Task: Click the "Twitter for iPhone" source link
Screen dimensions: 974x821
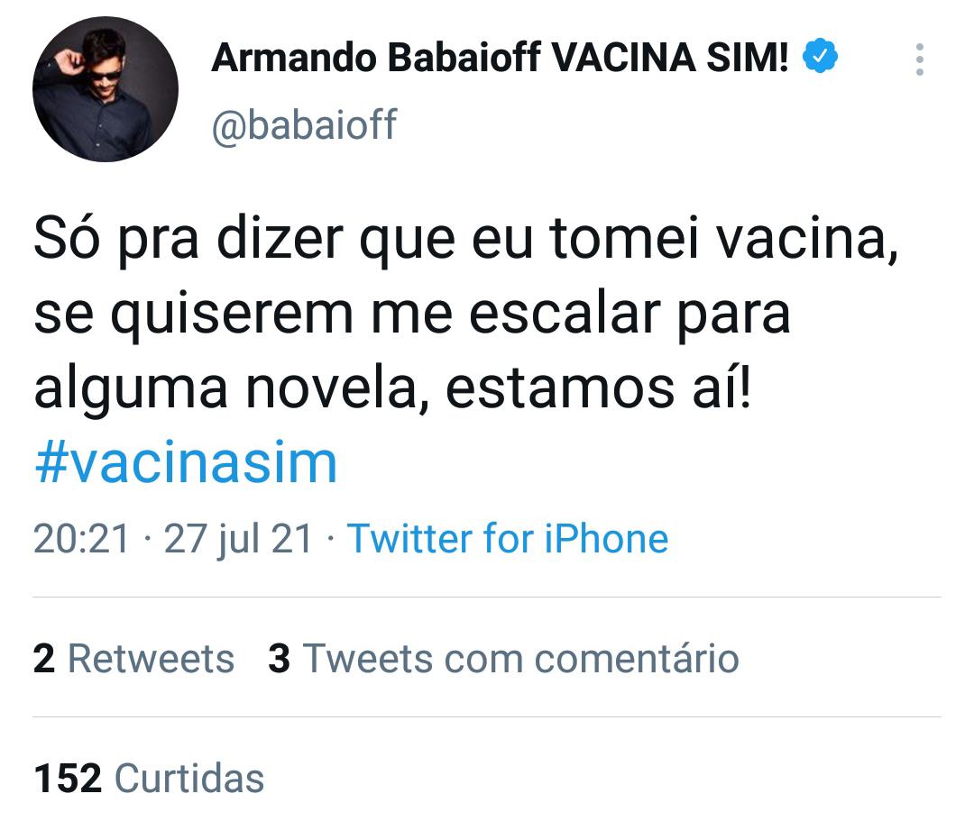Action: click(508, 538)
